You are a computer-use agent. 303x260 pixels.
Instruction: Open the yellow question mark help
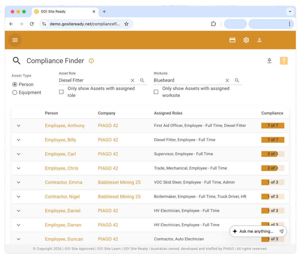(x=284, y=61)
